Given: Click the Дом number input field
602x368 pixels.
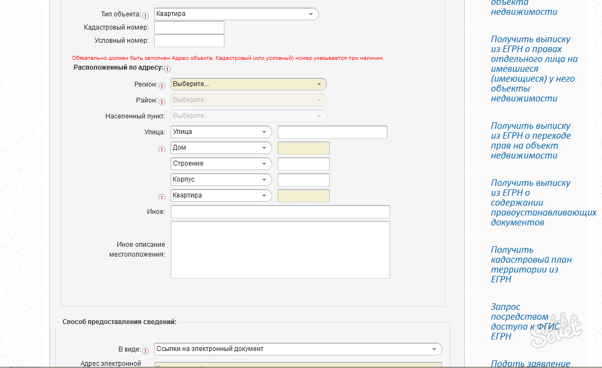Looking at the screenshot, I should click(303, 148).
